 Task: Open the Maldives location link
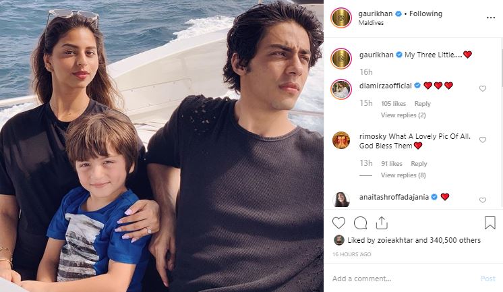[369, 22]
